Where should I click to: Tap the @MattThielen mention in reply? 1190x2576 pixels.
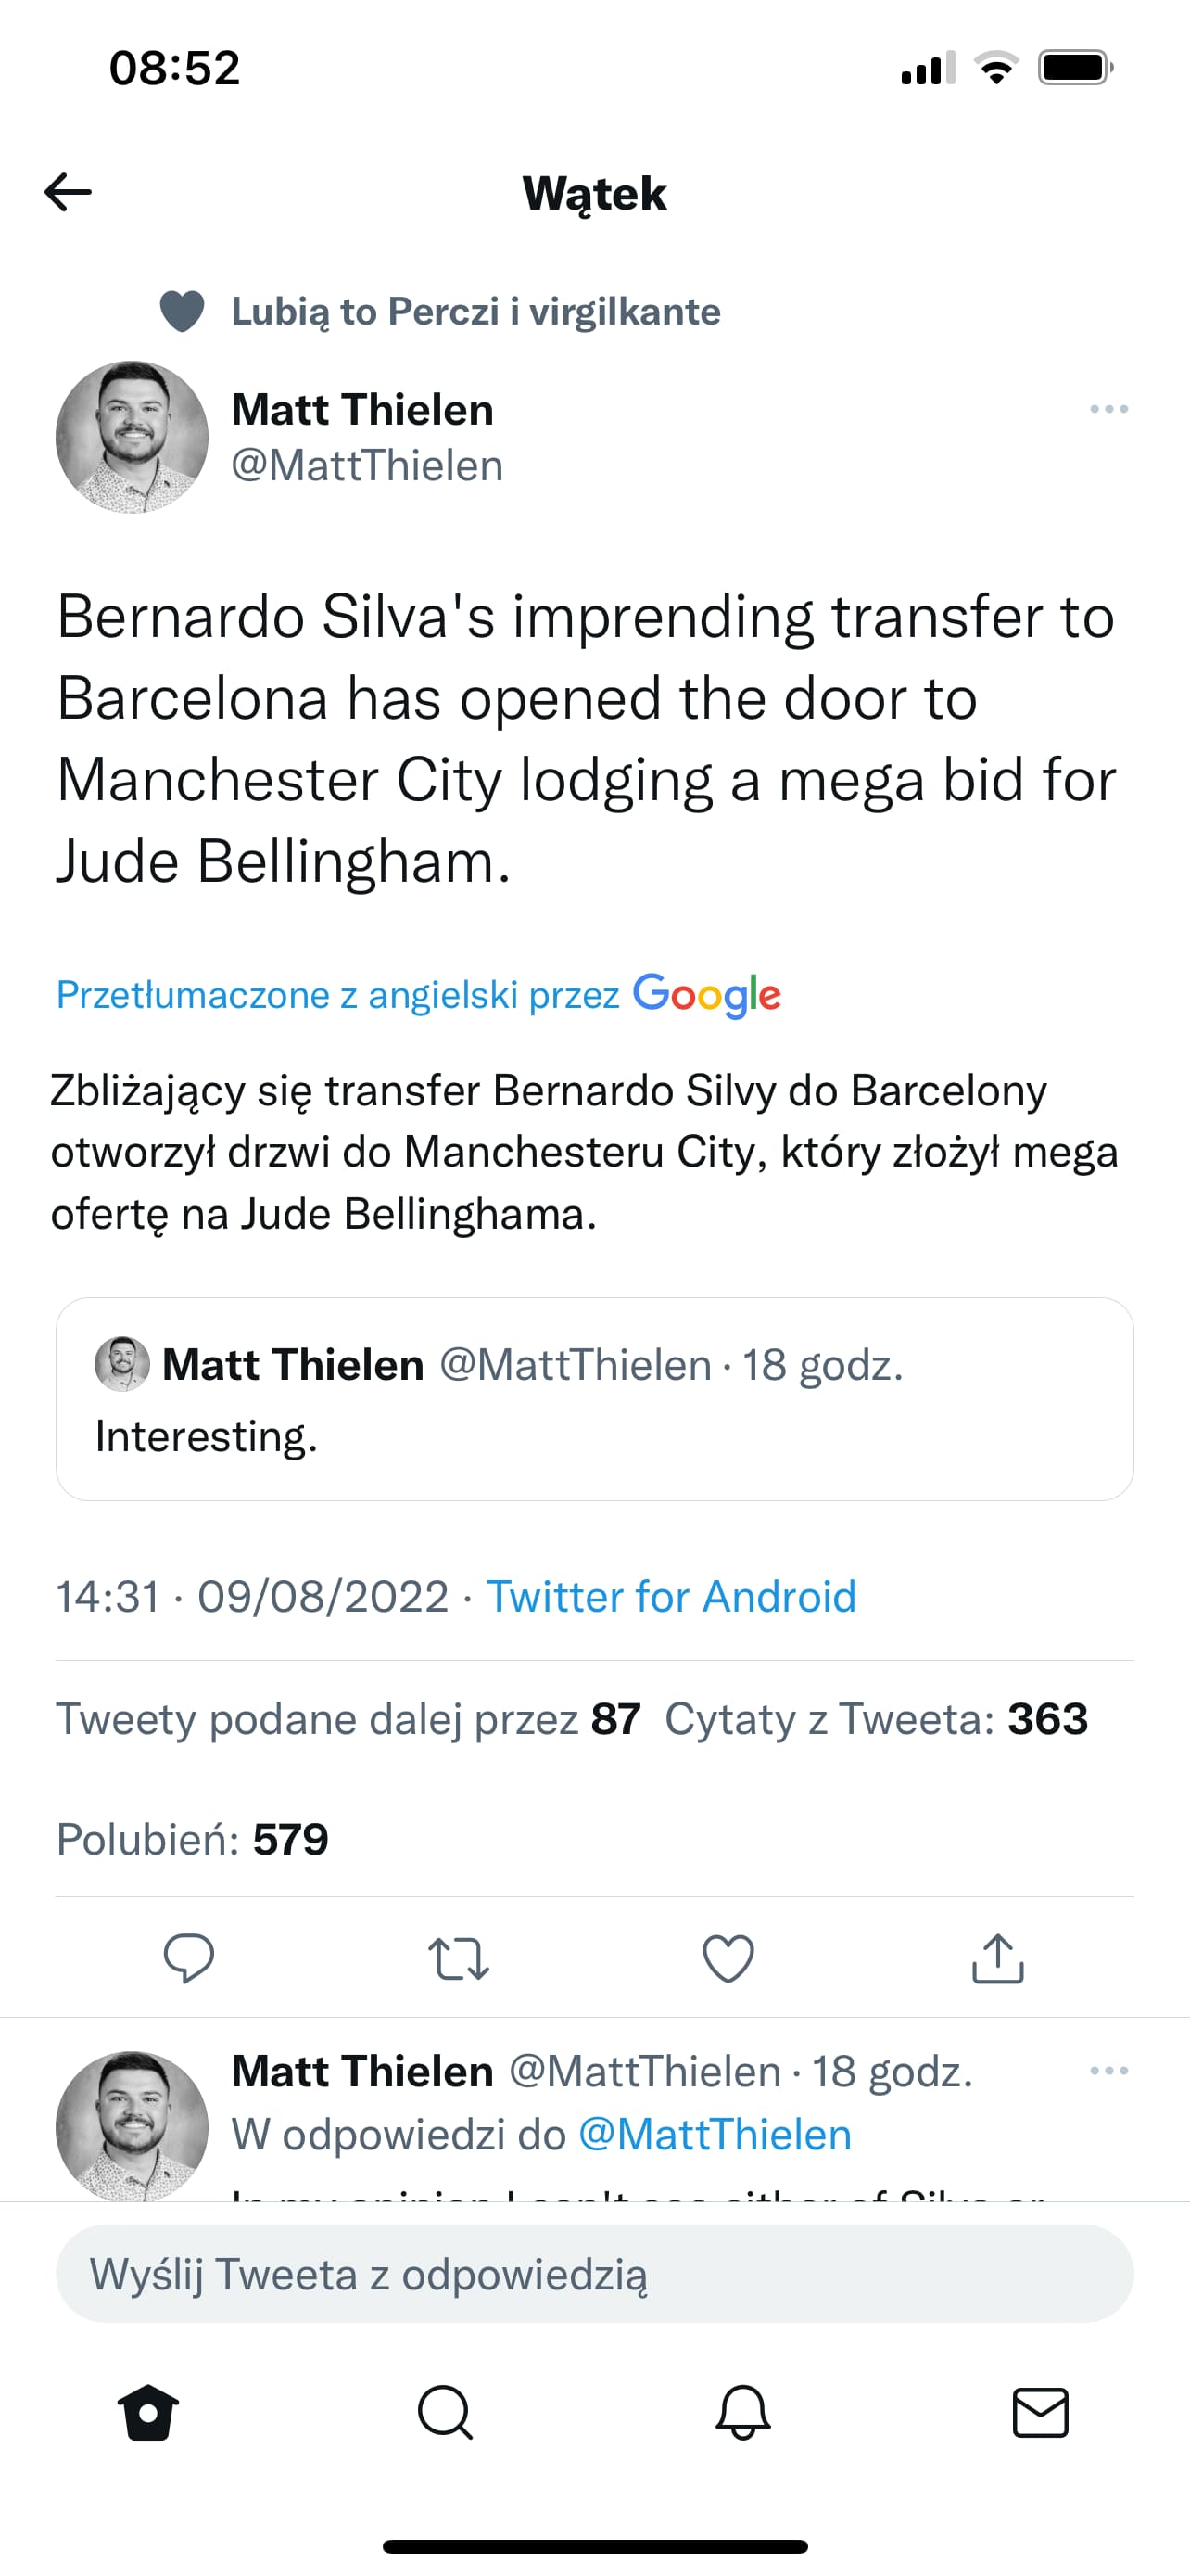pyautogui.click(x=715, y=2134)
